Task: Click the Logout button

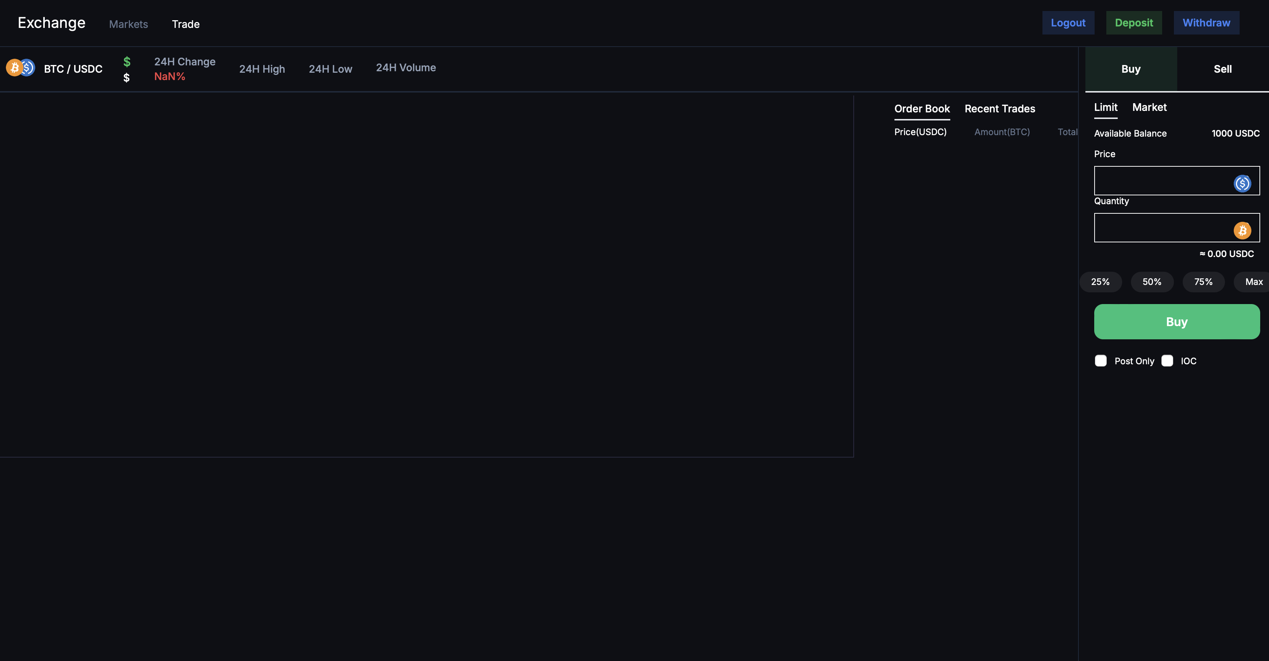Action: coord(1068,23)
